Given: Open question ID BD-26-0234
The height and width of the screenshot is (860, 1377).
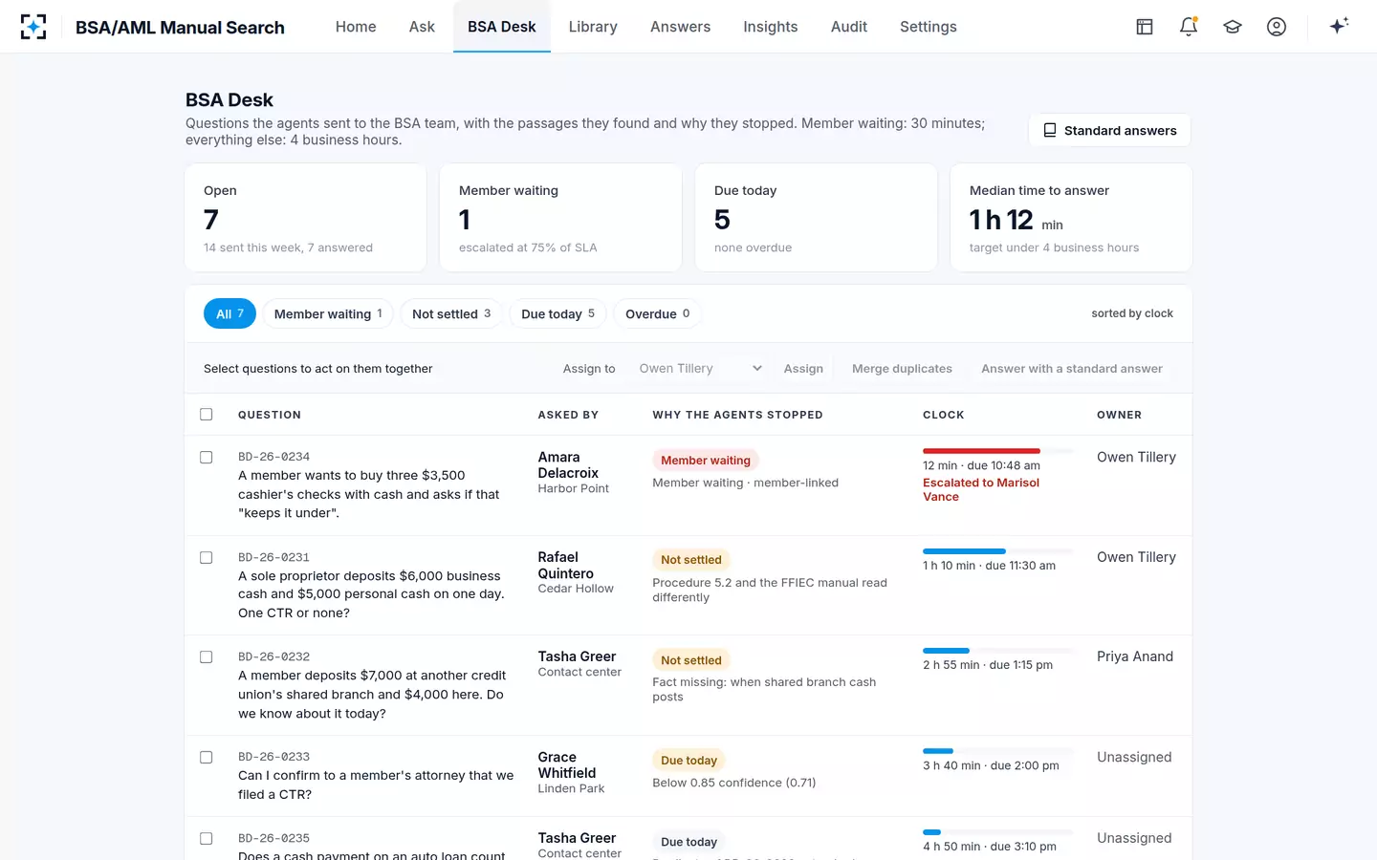Looking at the screenshot, I should coord(274,457).
